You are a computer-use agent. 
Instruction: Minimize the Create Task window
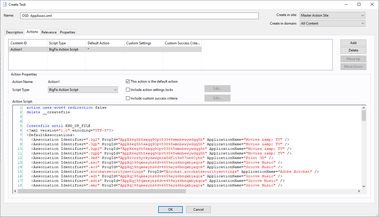(346, 4)
